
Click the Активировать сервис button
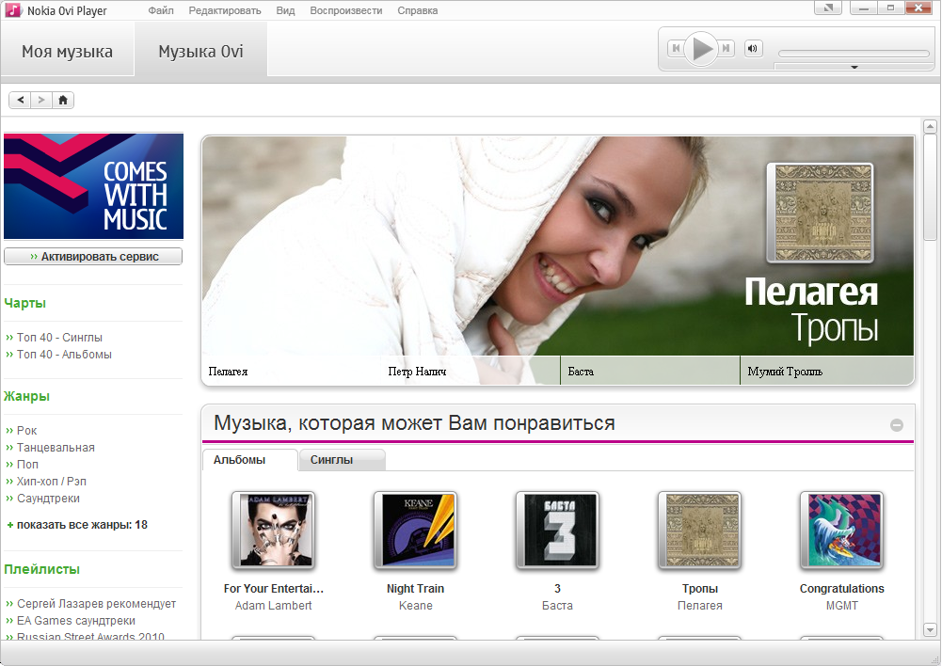[93, 256]
